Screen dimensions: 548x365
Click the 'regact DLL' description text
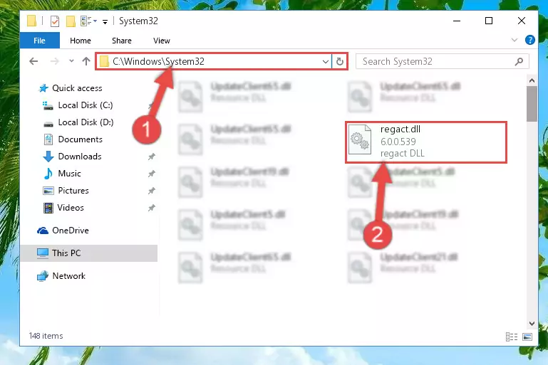tap(402, 153)
